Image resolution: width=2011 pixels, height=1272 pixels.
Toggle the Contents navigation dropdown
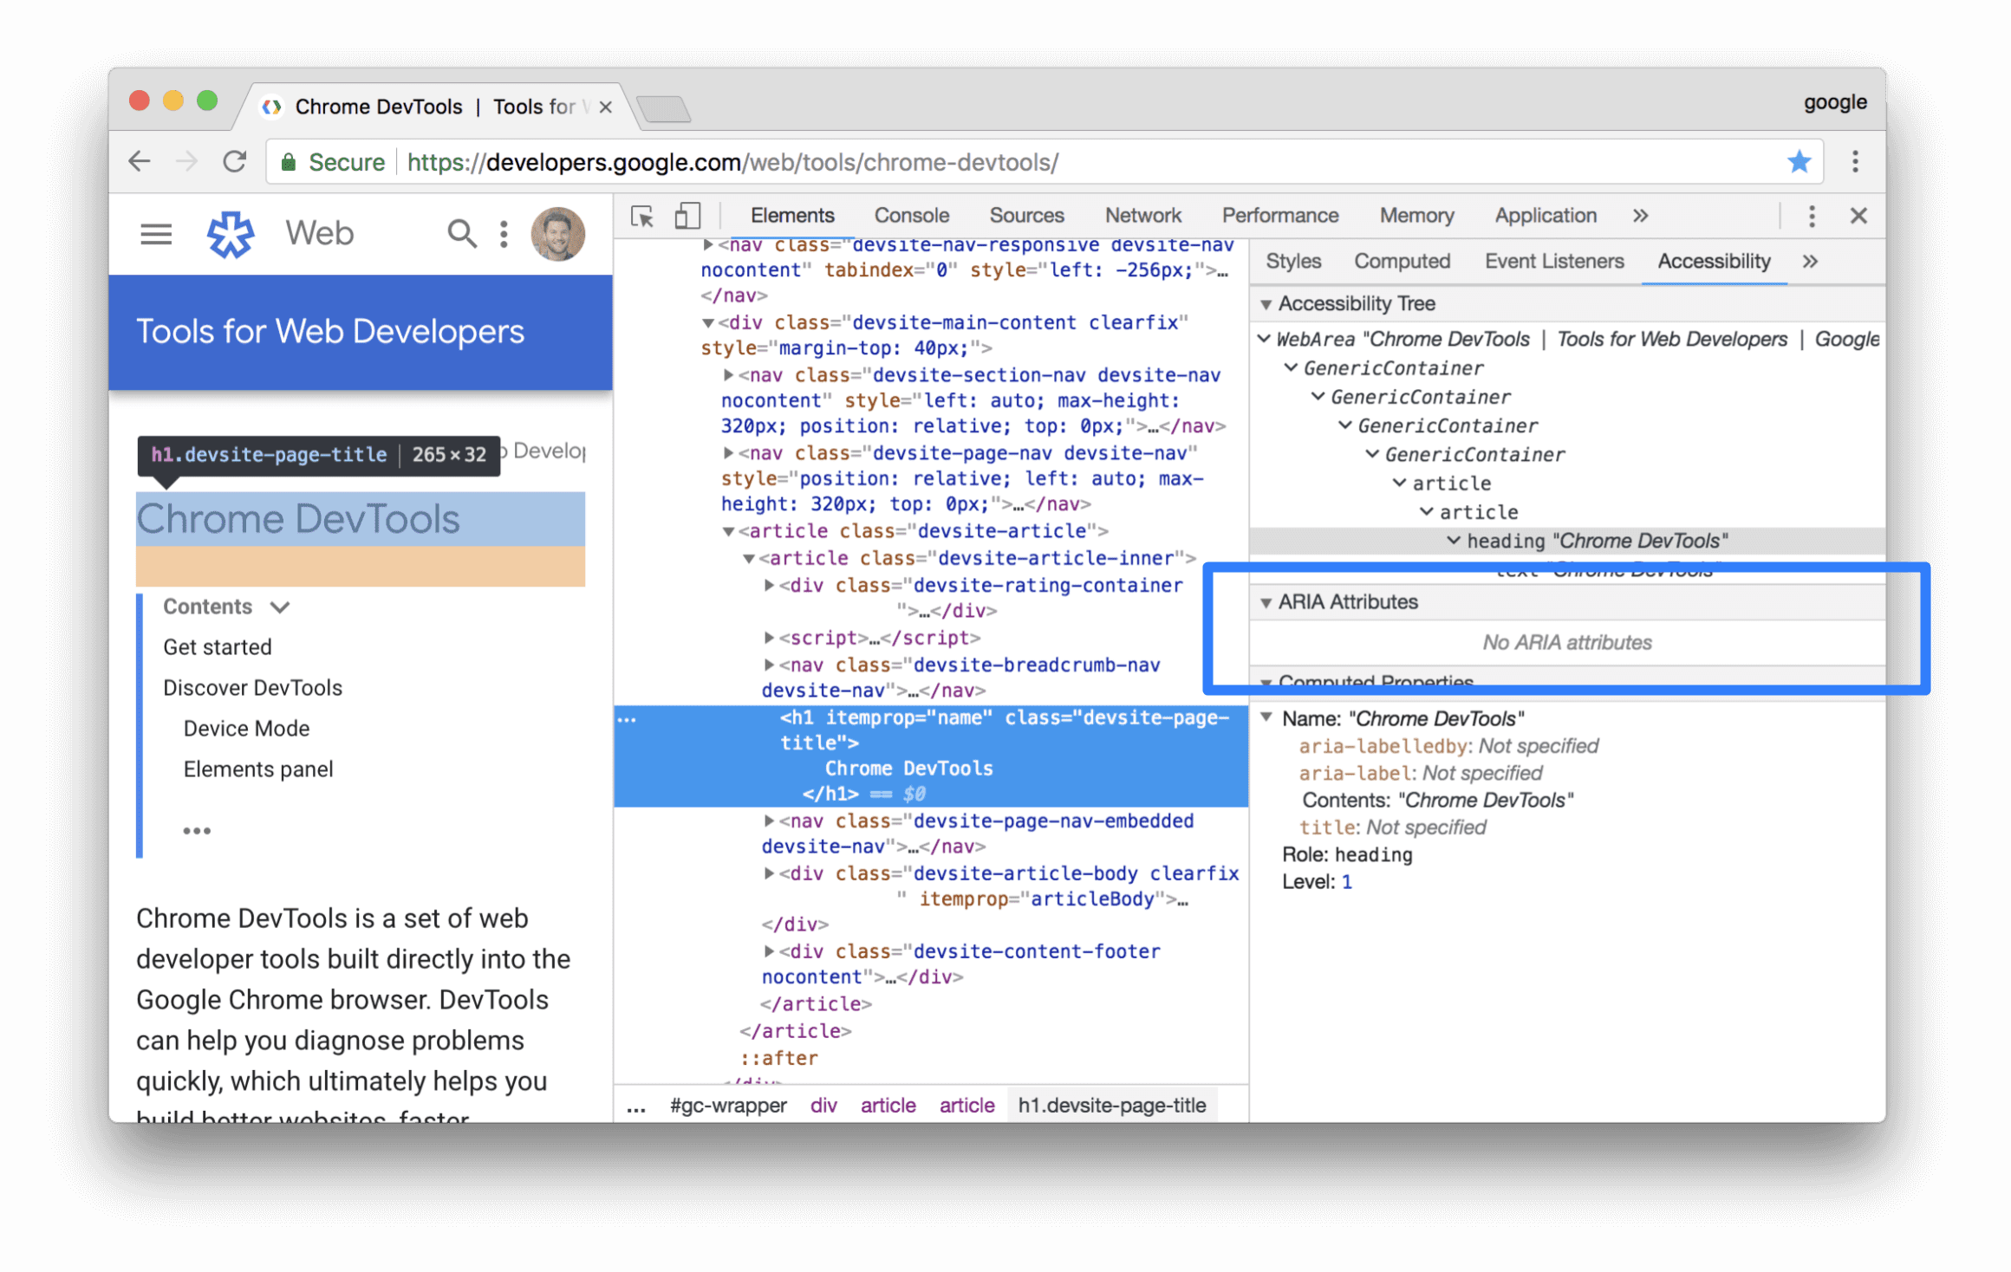click(278, 605)
